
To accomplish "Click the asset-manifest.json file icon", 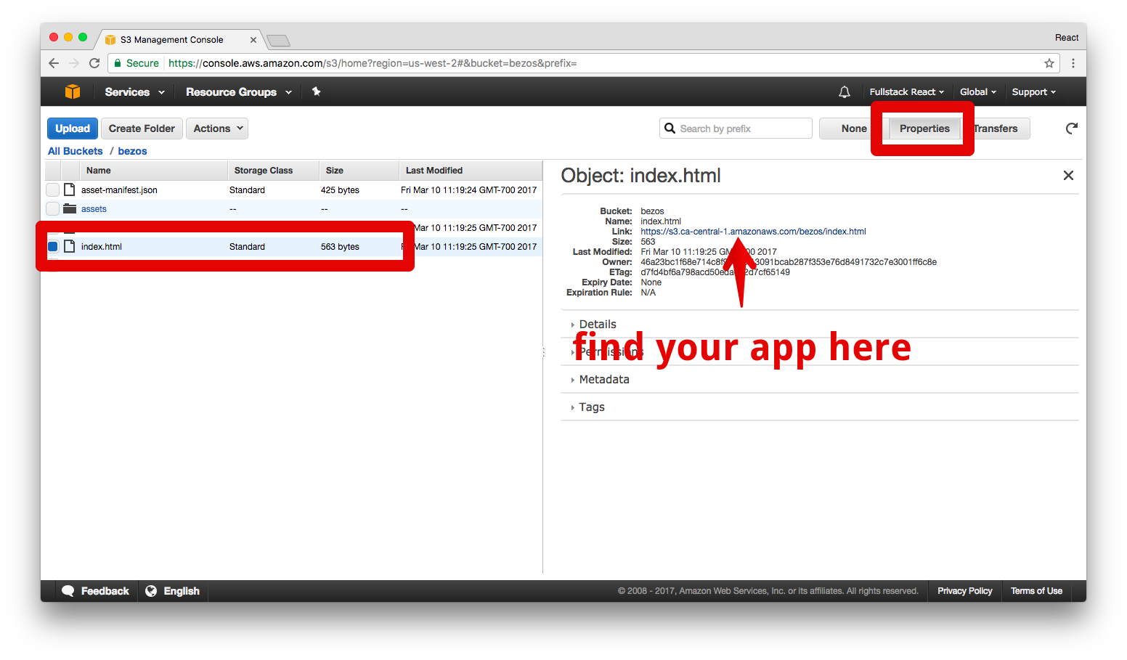I will point(70,190).
